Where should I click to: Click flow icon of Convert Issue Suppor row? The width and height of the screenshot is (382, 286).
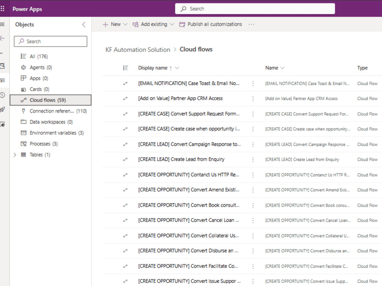point(125,281)
